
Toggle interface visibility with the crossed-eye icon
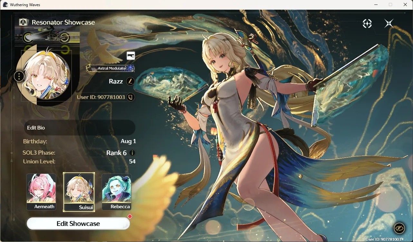tap(399, 228)
